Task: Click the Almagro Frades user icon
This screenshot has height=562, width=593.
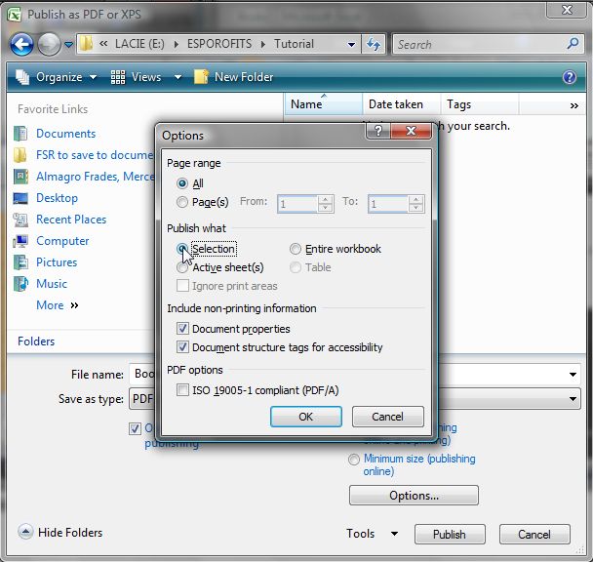Action: coord(20,177)
